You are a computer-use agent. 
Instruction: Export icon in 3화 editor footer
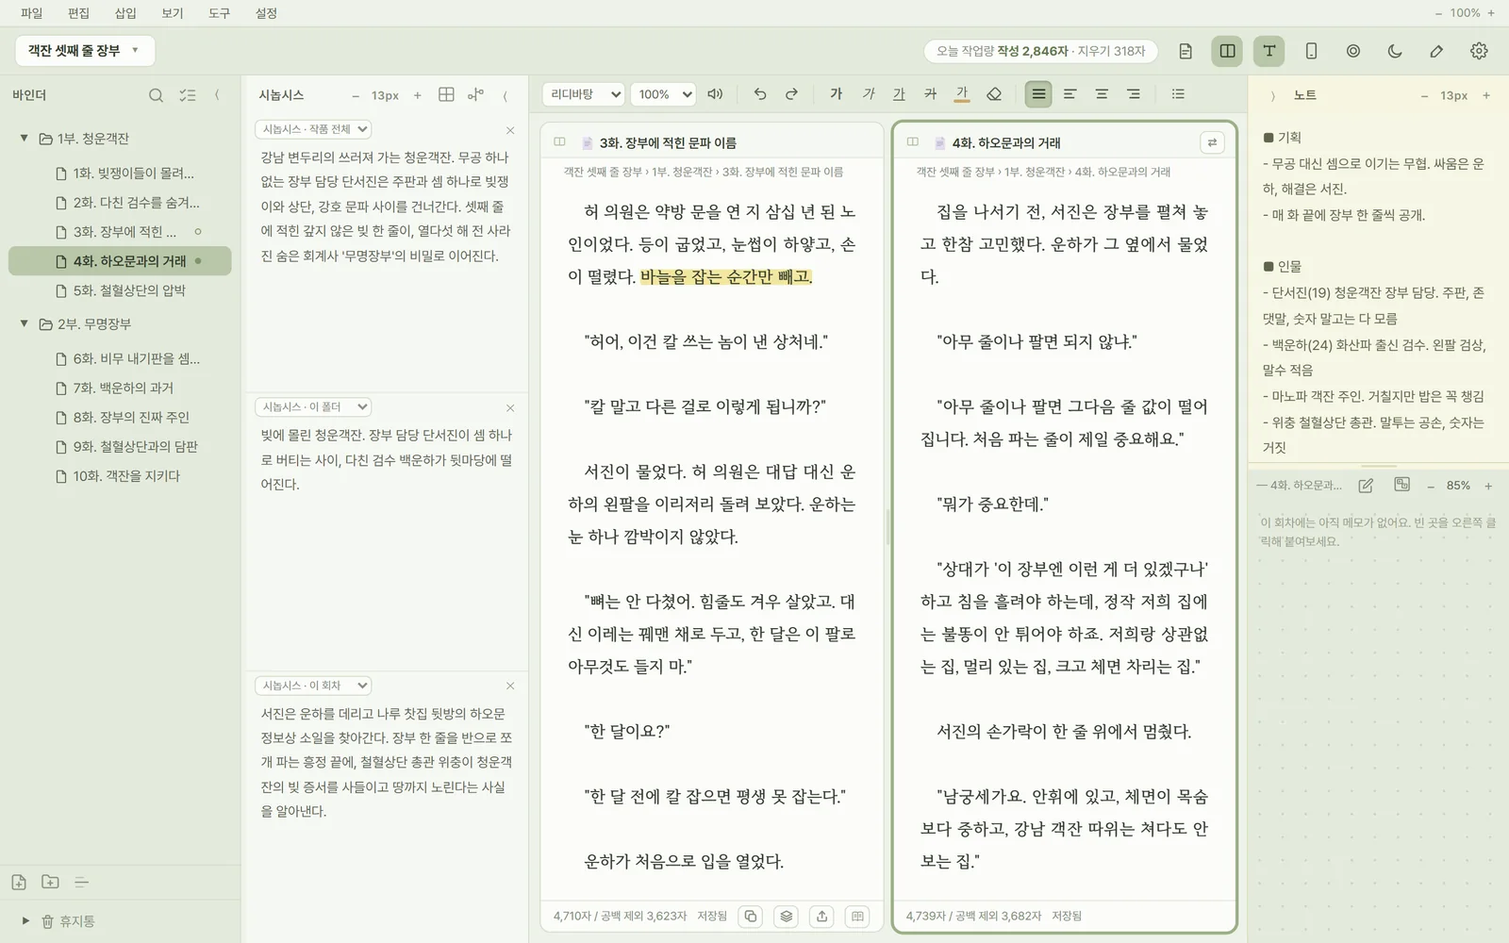click(x=822, y=916)
